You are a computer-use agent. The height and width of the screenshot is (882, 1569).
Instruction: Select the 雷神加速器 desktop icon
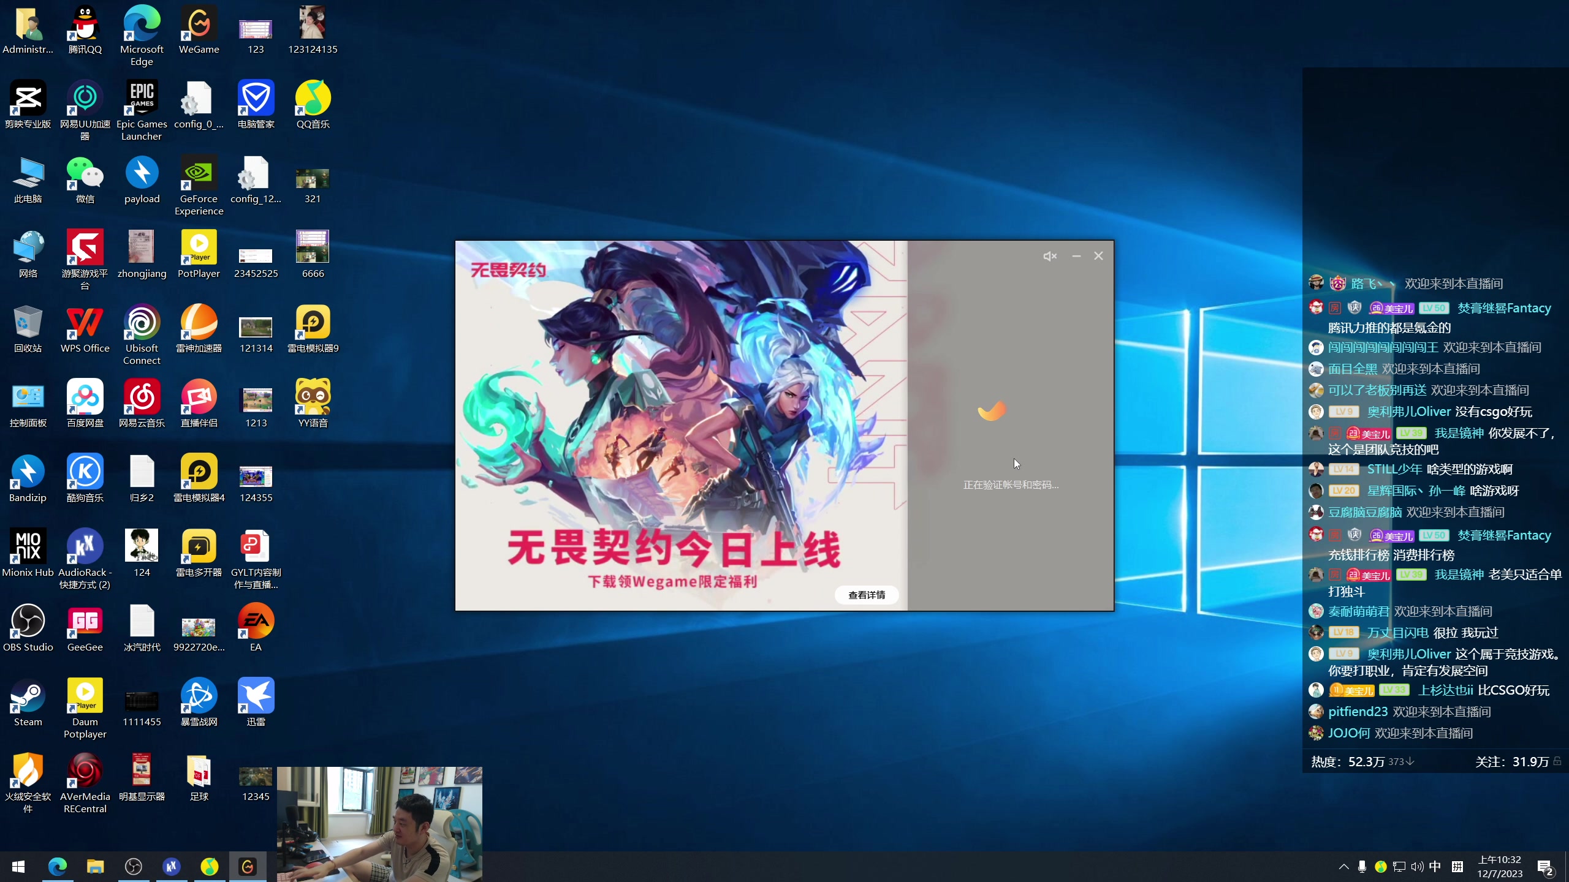(199, 329)
